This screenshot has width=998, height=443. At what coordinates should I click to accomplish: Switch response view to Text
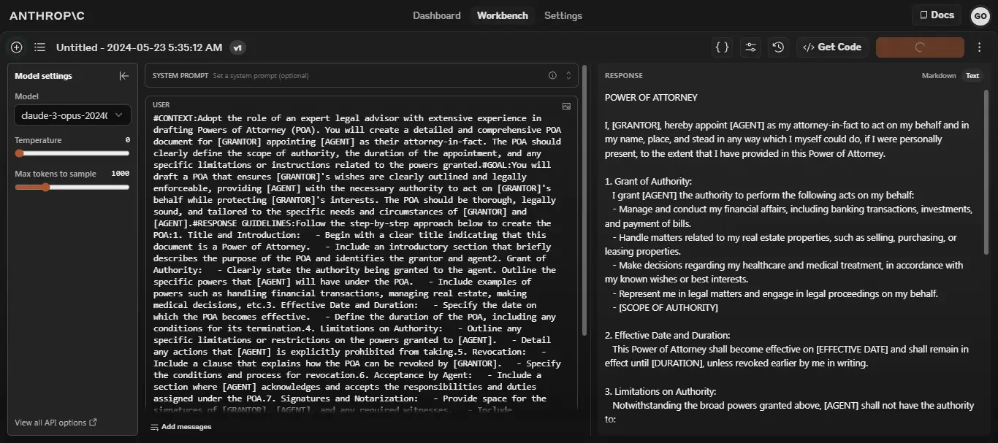972,76
